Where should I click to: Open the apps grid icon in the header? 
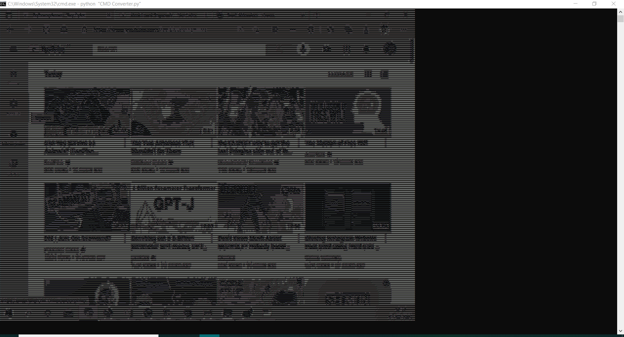click(346, 49)
